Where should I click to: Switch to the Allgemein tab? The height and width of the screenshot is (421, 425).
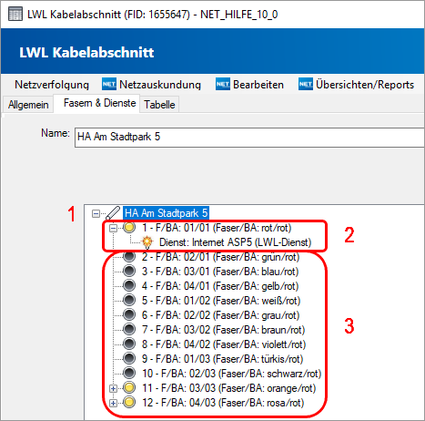[x=28, y=105]
